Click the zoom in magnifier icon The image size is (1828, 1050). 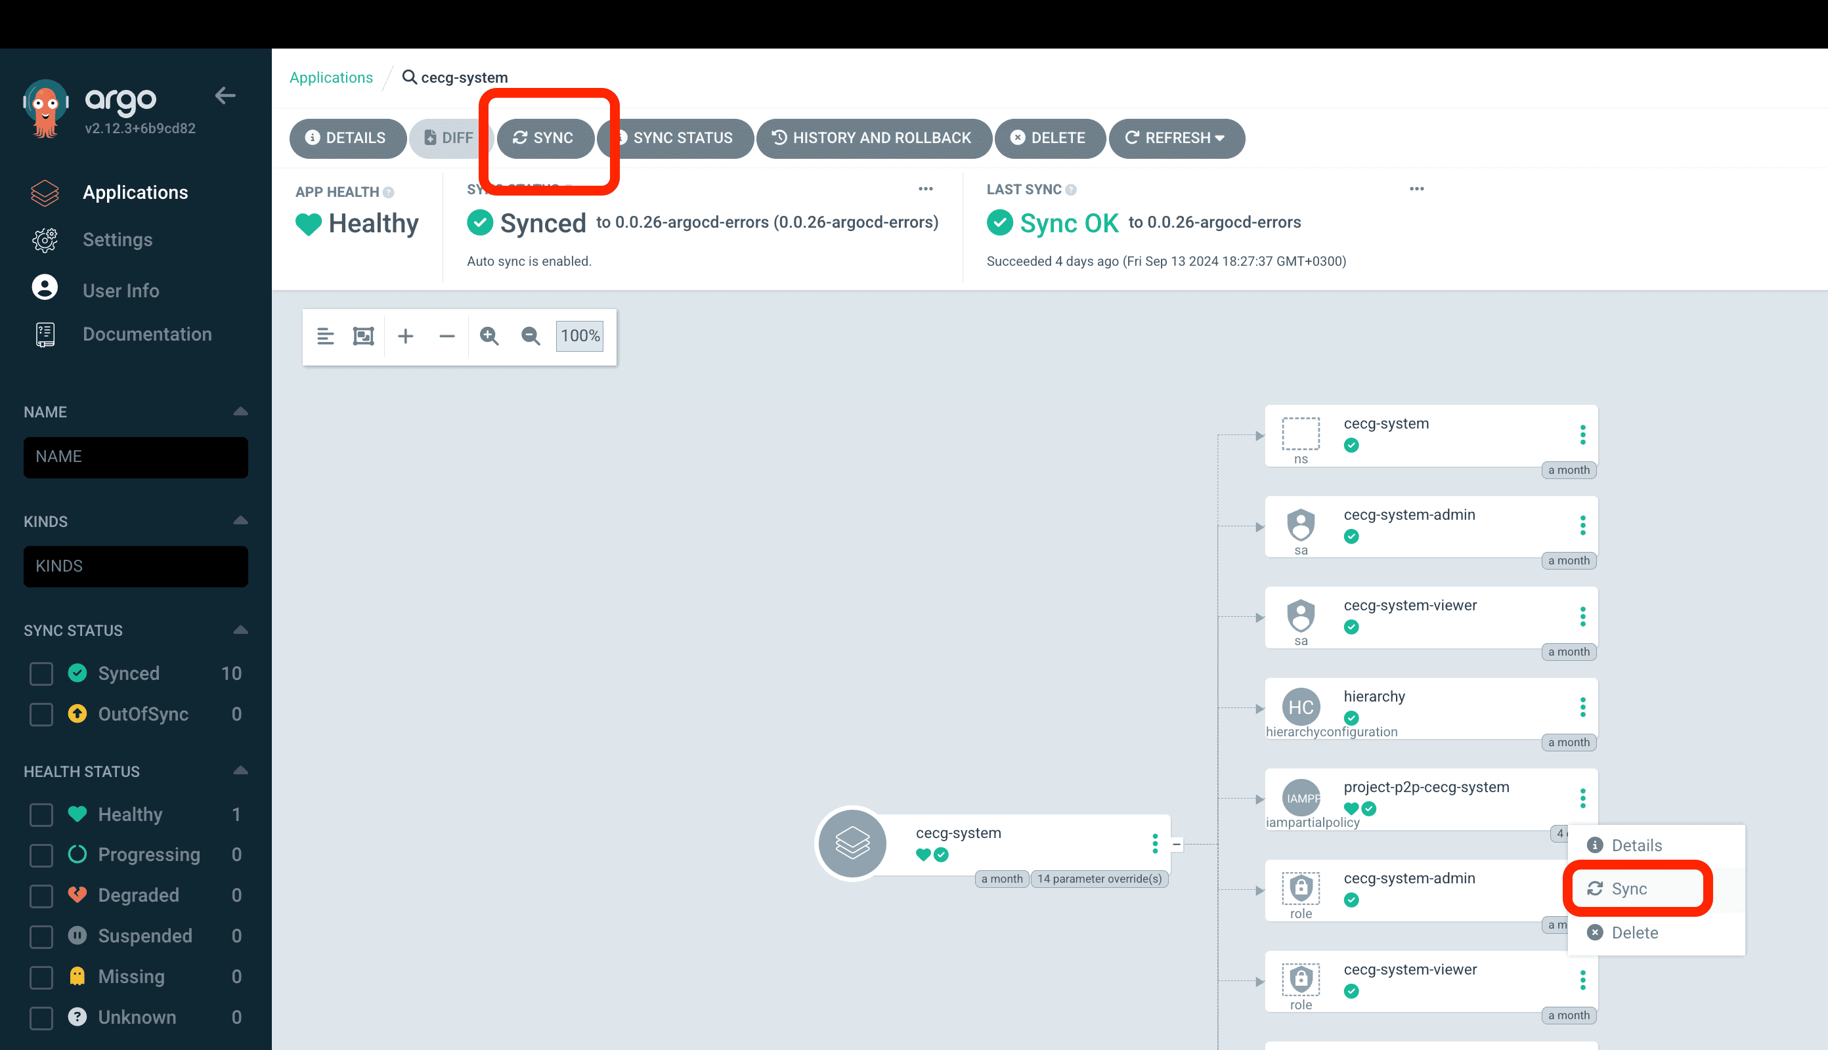[489, 336]
